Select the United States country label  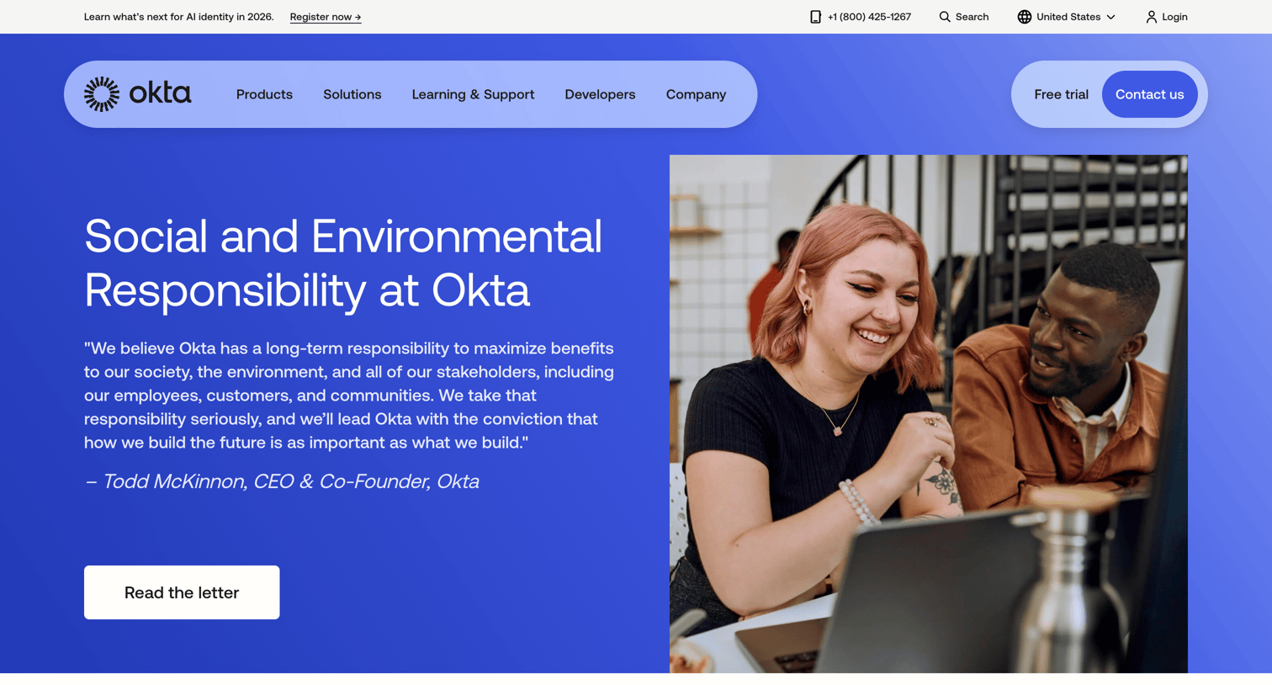(x=1068, y=17)
